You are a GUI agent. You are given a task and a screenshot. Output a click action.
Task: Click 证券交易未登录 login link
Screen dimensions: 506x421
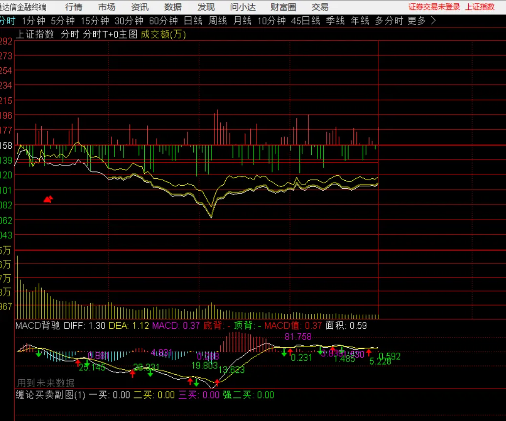click(x=434, y=7)
